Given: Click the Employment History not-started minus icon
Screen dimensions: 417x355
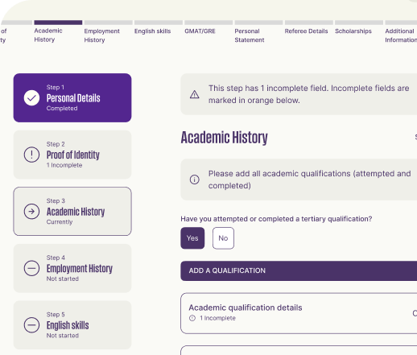Looking at the screenshot, I should 31,268.
